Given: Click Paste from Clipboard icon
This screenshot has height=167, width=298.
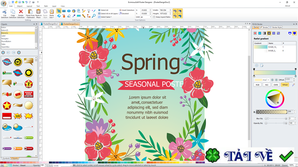Looking at the screenshot, I should point(30,12).
